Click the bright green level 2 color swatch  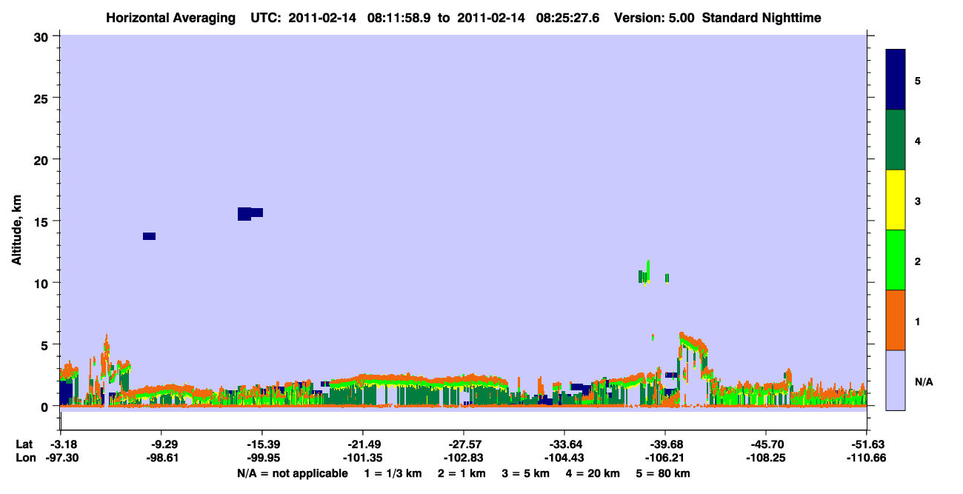coord(896,259)
